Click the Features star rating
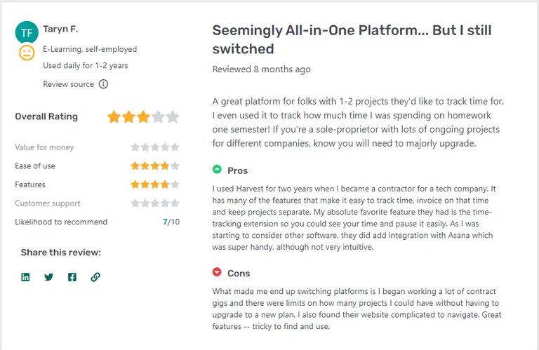This screenshot has height=350, width=539. [155, 184]
